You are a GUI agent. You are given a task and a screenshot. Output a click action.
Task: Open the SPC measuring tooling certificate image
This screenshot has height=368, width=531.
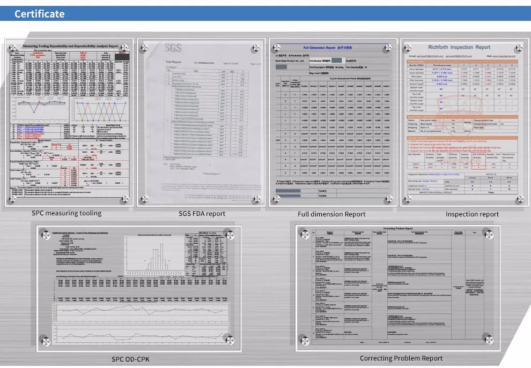pos(68,123)
